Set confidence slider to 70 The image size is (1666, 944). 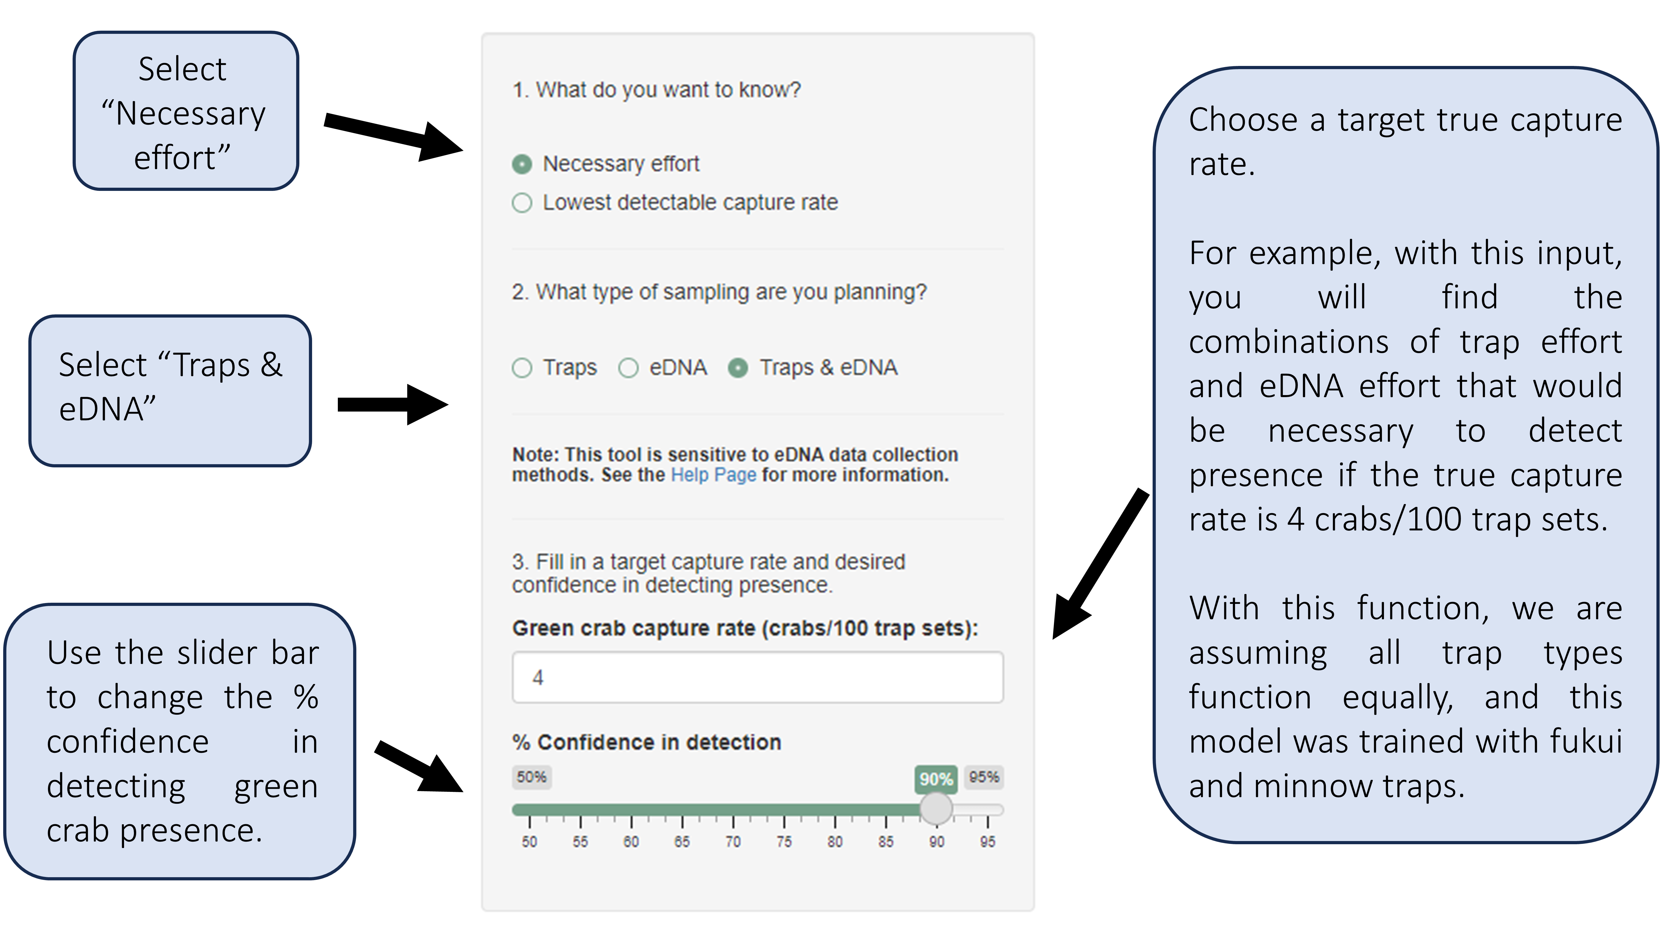point(733,810)
